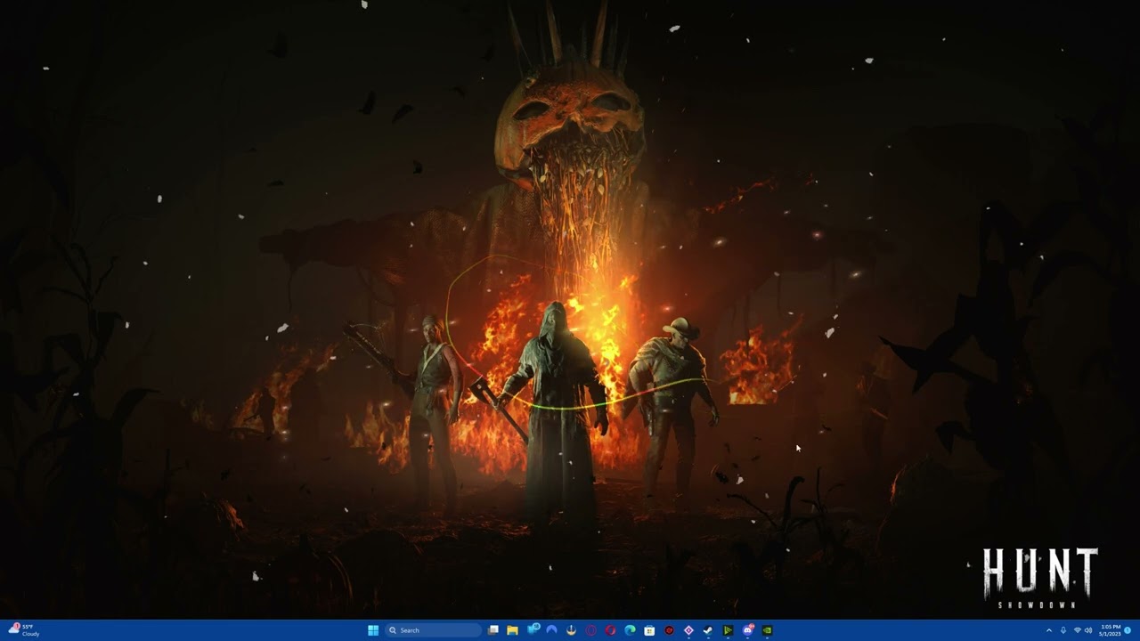Click the taskbar Search box

tap(434, 630)
